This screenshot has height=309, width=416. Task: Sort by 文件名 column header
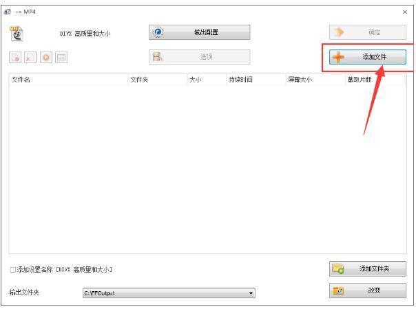click(x=67, y=80)
